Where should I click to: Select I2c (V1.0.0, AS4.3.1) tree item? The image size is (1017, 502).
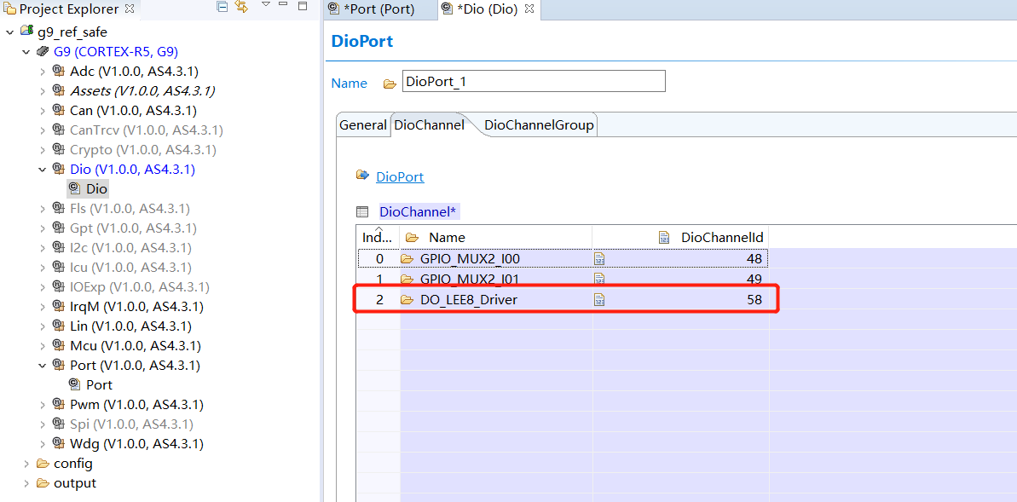coord(131,248)
